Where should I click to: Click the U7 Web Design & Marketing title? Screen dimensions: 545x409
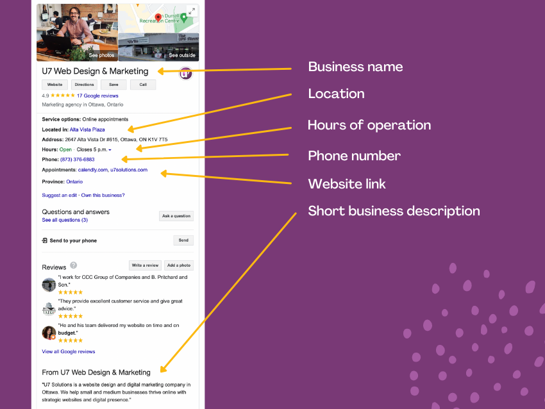tap(96, 71)
